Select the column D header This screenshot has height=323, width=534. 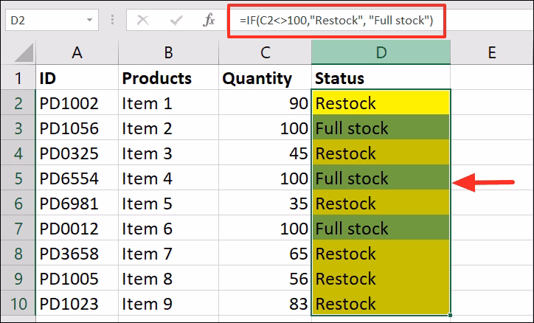pos(381,52)
